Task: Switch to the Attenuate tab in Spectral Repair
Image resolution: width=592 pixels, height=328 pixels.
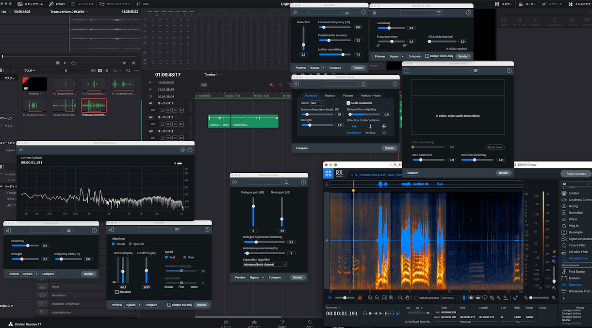Action: pos(311,96)
